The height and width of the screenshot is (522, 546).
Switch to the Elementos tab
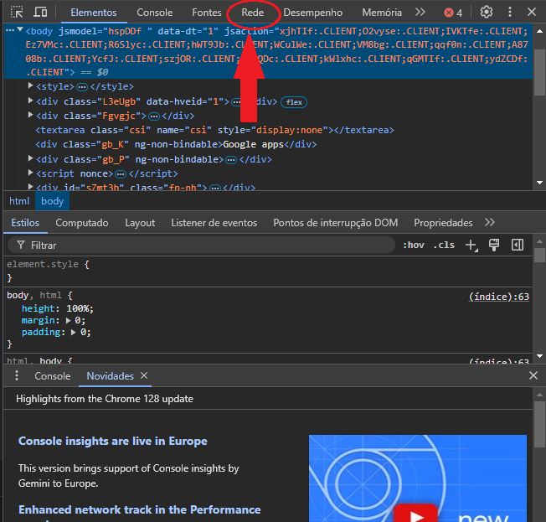(x=94, y=13)
